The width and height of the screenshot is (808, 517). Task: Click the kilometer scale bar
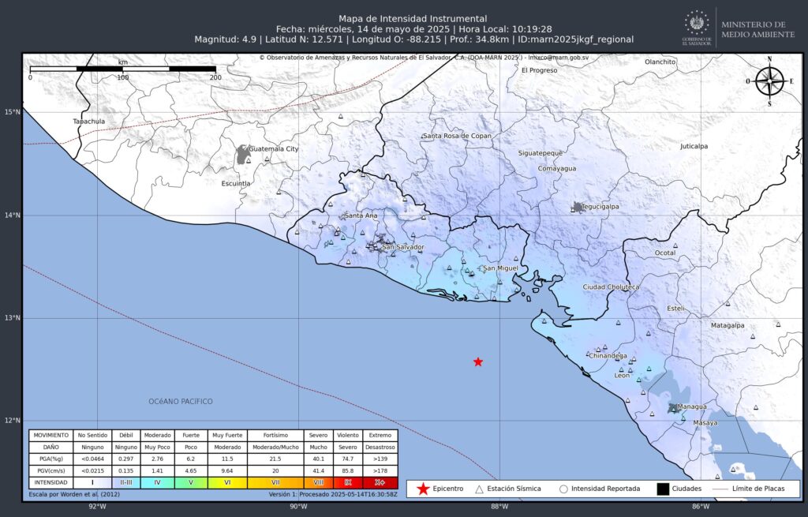[x=122, y=69]
